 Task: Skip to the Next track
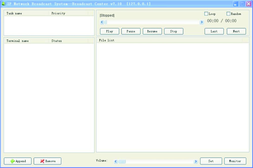tap(236, 31)
